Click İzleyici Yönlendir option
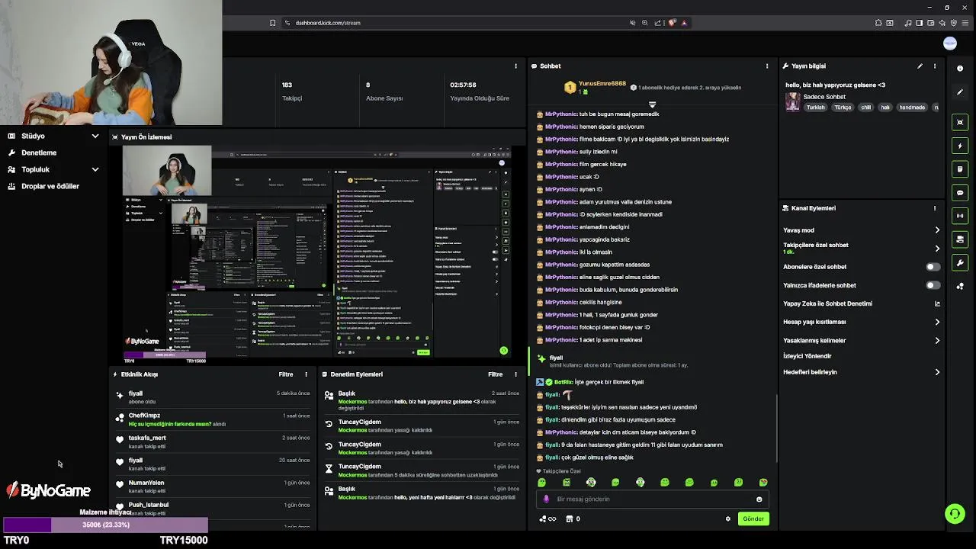This screenshot has height=549, width=976. (807, 356)
